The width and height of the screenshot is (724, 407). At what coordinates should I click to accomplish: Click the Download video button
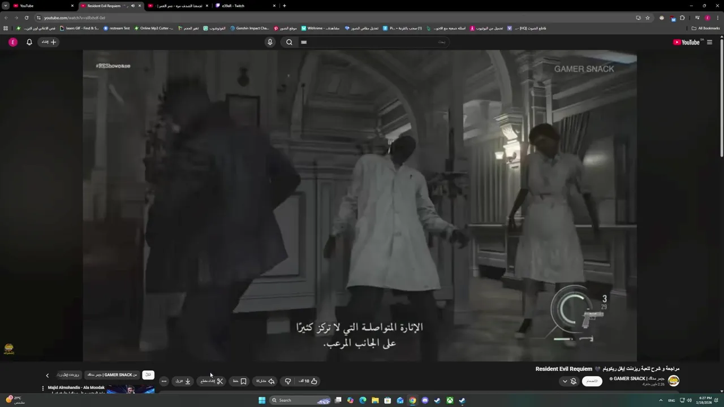coord(183,381)
